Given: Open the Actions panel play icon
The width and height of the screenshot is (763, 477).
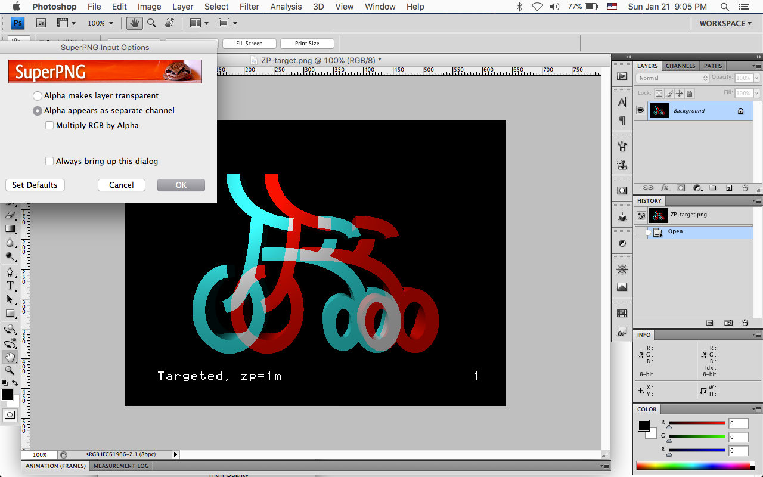Looking at the screenshot, I should tap(622, 76).
